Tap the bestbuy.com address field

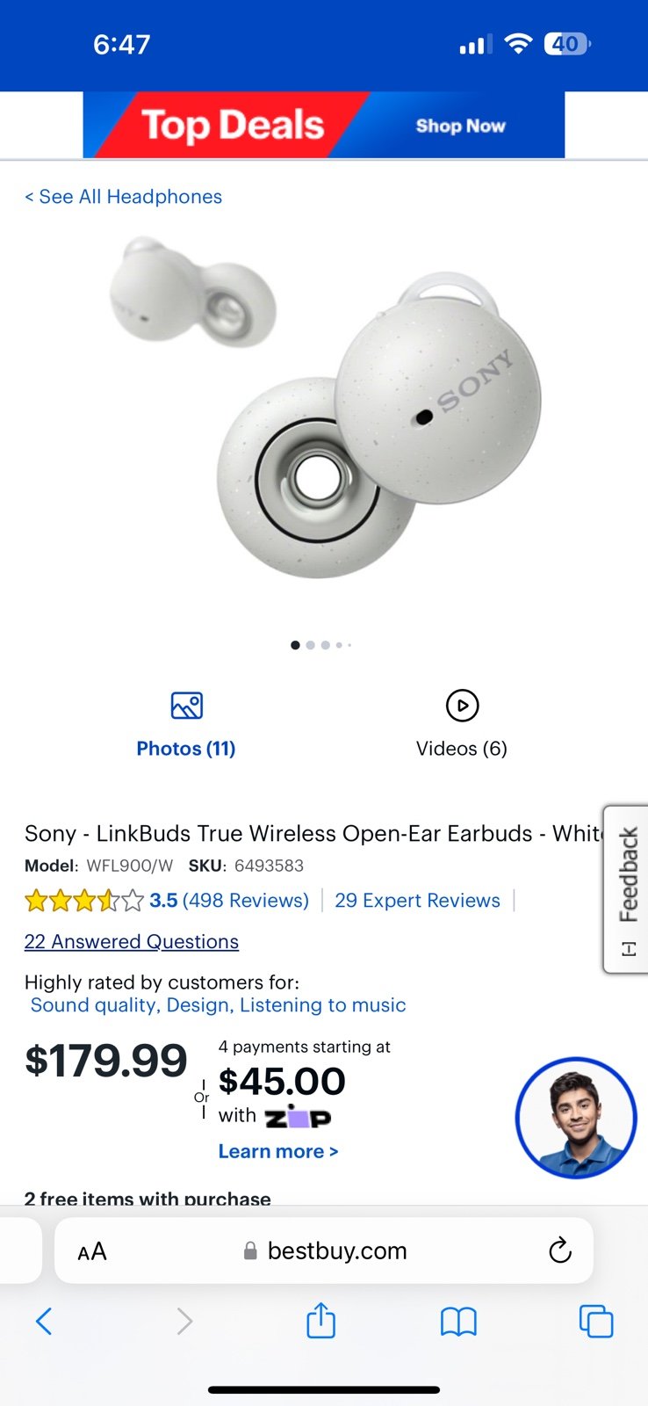tap(324, 1250)
